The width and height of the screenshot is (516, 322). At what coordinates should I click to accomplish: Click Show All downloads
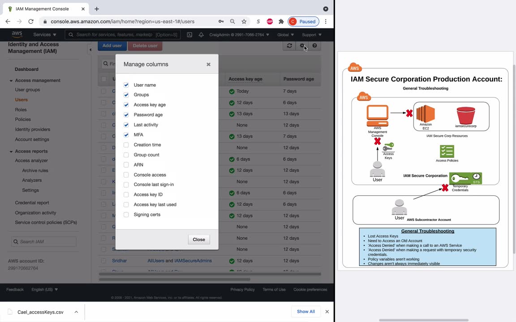[x=306, y=311]
